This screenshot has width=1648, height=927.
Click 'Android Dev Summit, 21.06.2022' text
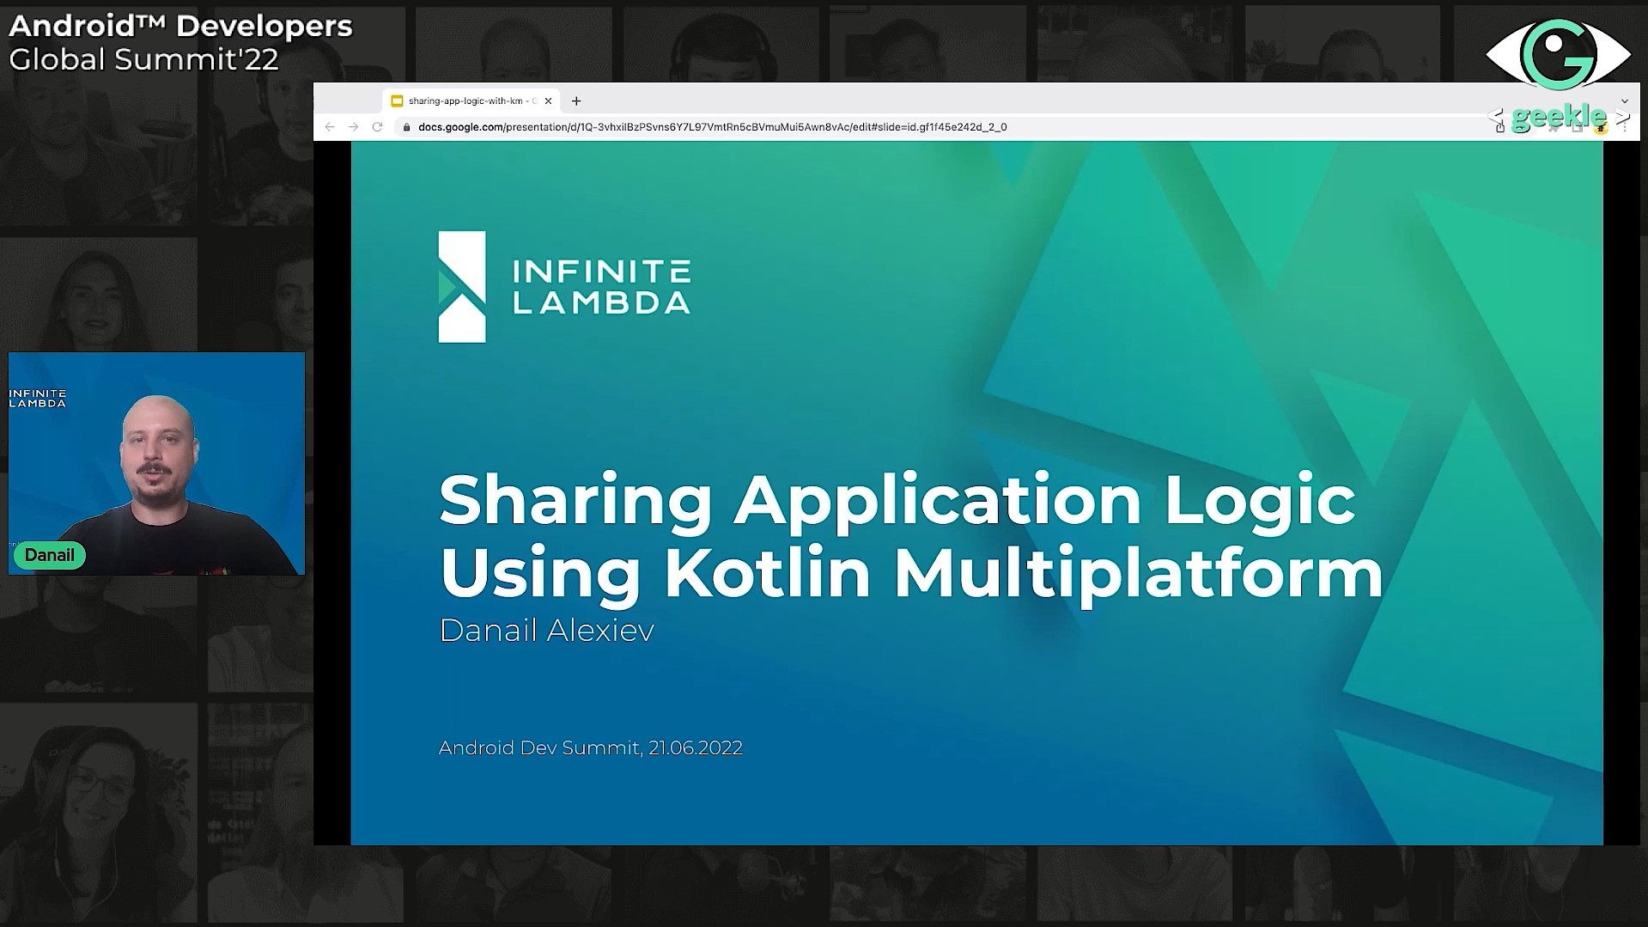pyautogui.click(x=591, y=747)
